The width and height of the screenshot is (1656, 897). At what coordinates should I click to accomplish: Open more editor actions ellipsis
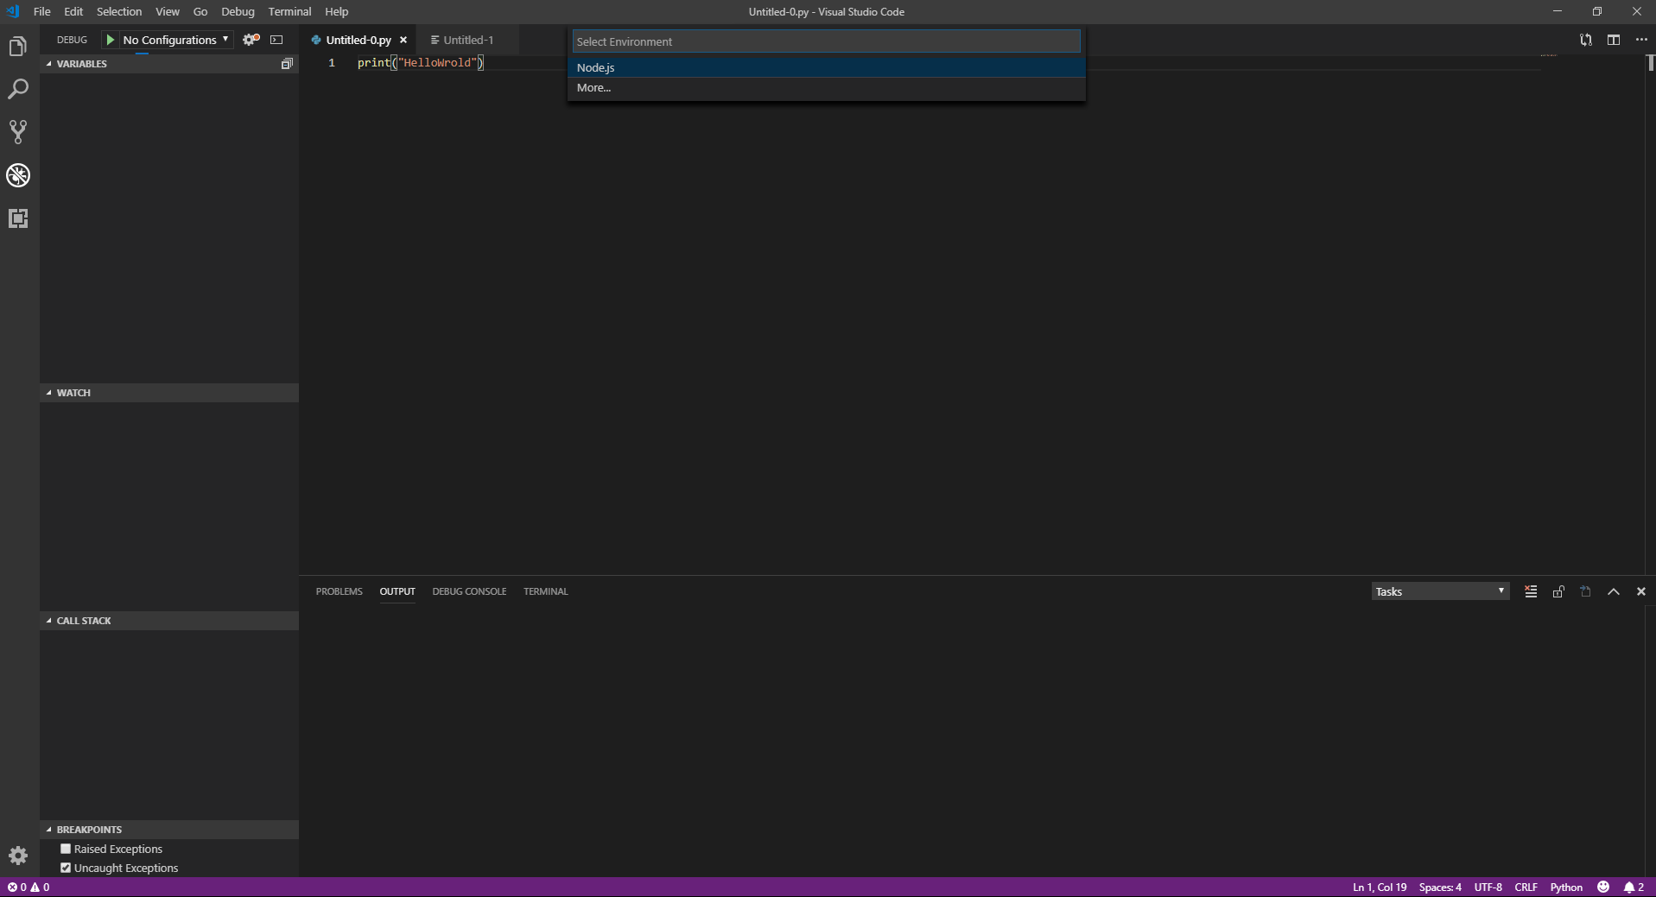pos(1641,40)
